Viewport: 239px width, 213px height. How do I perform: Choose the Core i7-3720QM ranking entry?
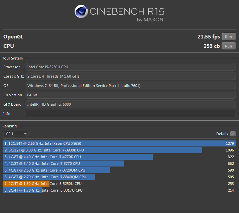click(x=57, y=170)
